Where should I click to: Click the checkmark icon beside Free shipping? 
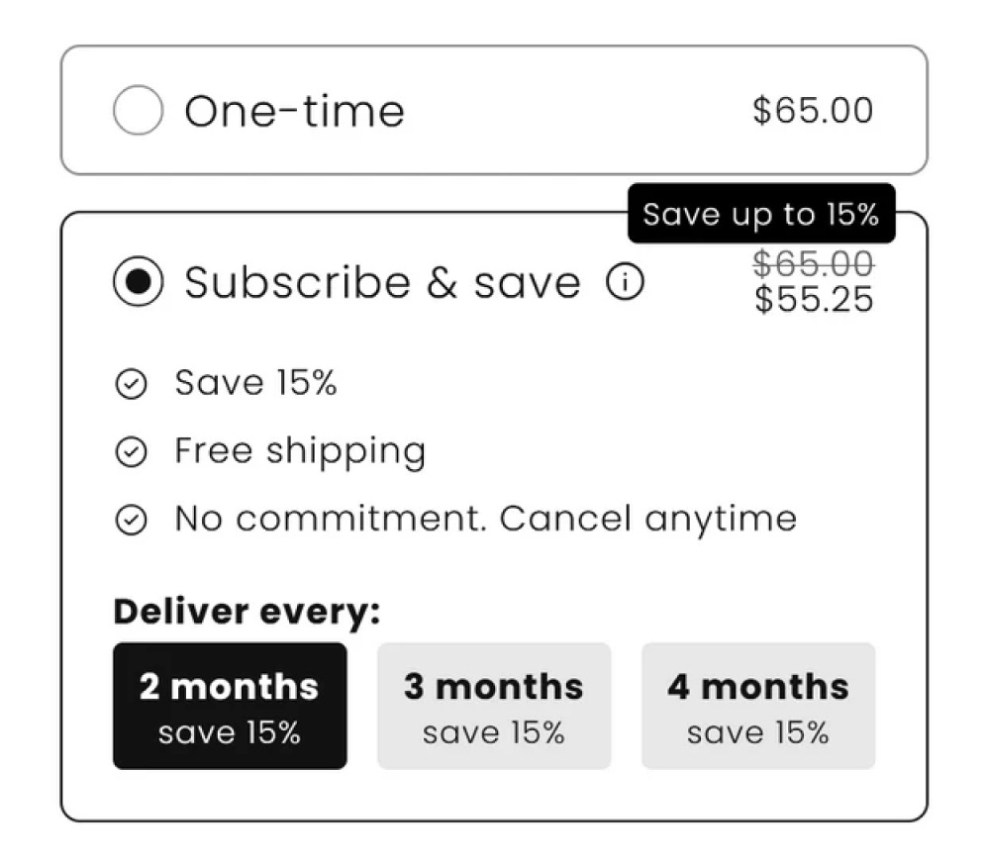click(x=131, y=452)
